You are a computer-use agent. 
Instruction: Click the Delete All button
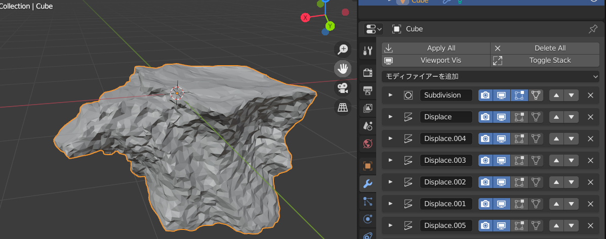point(545,48)
